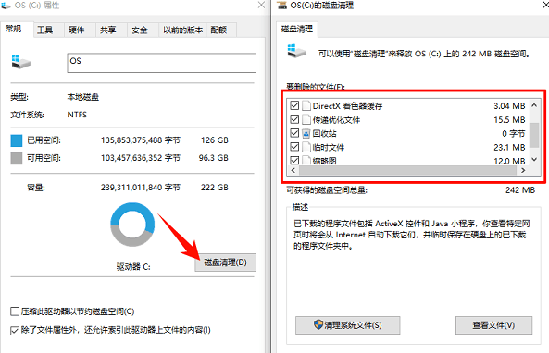549x353 pixels.
Task: Select the 缩略图 list row text
Action: [x=325, y=161]
